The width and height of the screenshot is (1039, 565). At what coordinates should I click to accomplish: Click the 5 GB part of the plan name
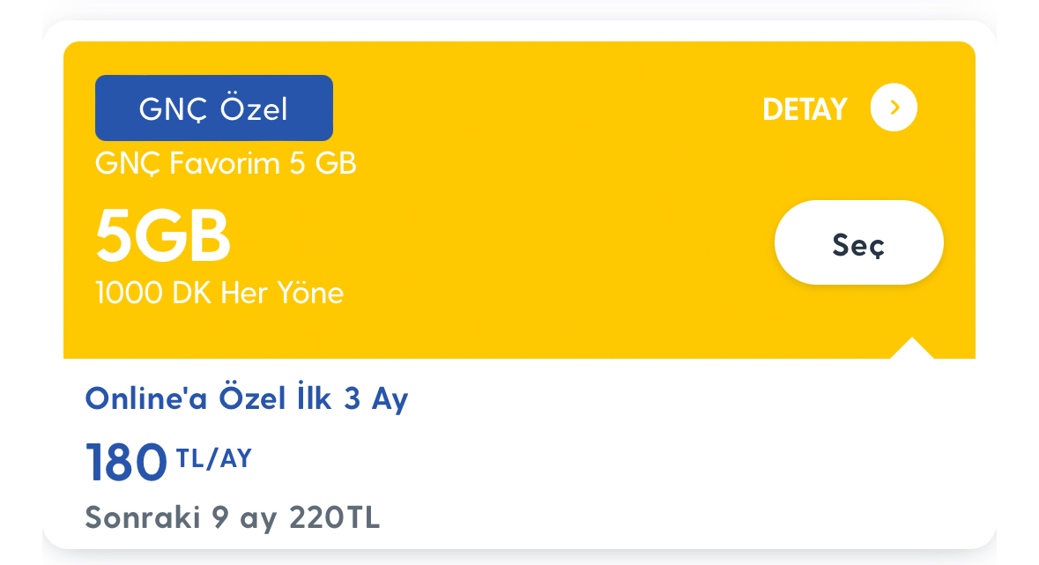323,163
